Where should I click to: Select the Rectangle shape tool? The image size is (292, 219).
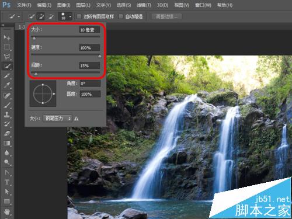(x=7, y=201)
